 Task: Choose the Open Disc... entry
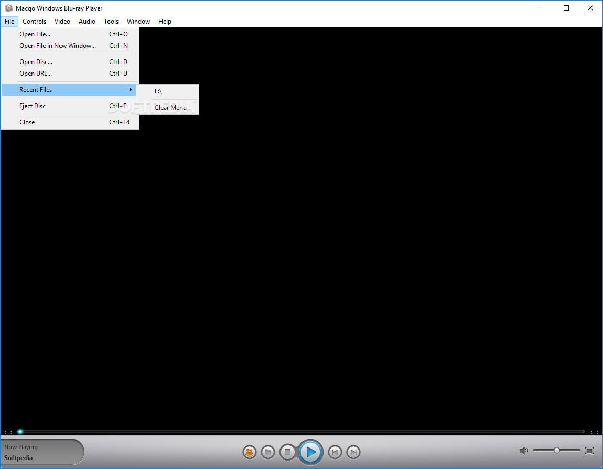70,61
